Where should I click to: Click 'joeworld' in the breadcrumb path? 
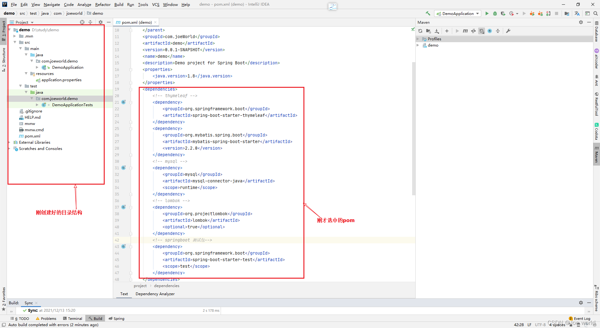[74, 13]
